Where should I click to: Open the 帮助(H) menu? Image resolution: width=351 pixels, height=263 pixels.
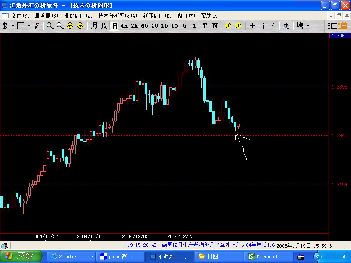coord(210,16)
